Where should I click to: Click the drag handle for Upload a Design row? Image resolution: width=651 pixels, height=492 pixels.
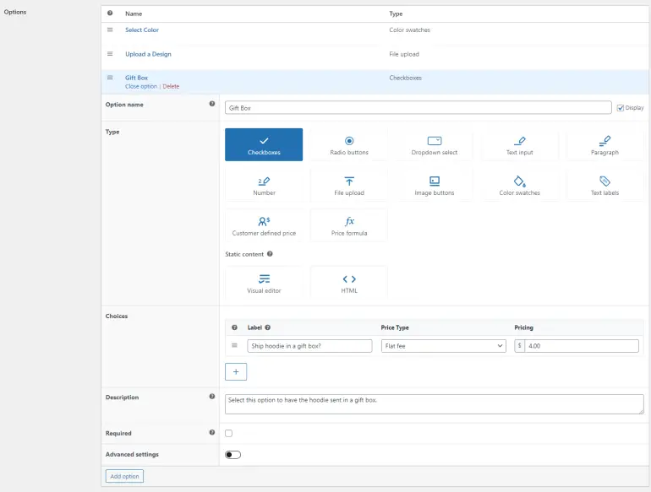[x=110, y=54]
